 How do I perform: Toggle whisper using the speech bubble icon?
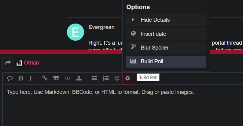(x=10, y=78)
